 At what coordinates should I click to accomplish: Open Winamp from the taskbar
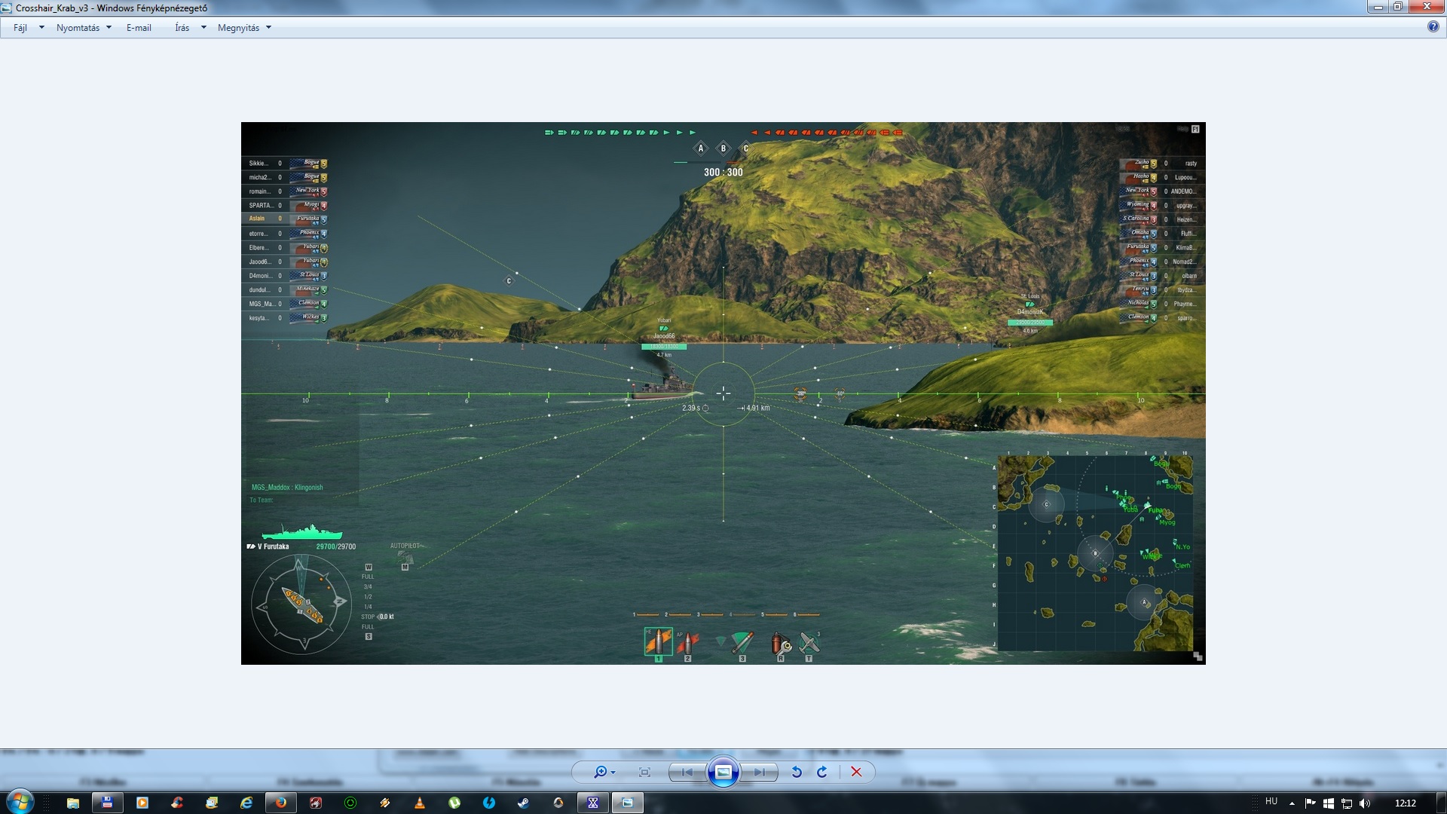pos(384,803)
